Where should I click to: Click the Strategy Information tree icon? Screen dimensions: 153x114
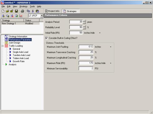coord(6,37)
